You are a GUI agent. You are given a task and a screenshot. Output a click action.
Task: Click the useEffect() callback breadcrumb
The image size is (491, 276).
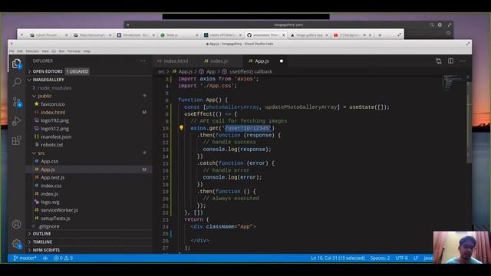coord(251,71)
